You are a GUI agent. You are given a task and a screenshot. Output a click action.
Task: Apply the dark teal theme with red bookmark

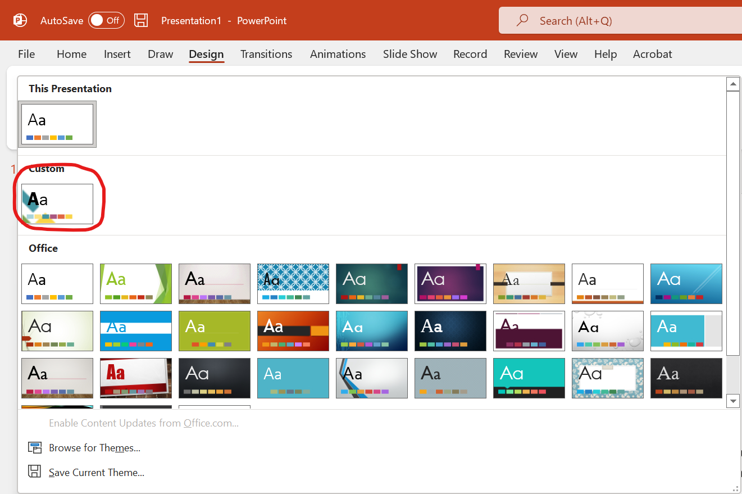click(372, 284)
